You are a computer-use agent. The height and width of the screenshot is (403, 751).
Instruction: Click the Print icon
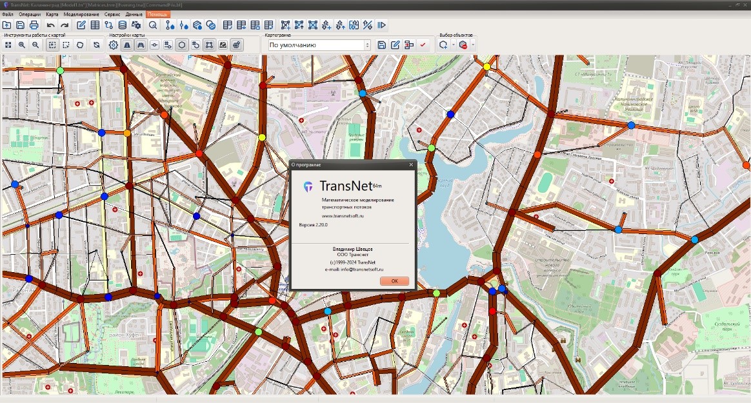(34, 25)
